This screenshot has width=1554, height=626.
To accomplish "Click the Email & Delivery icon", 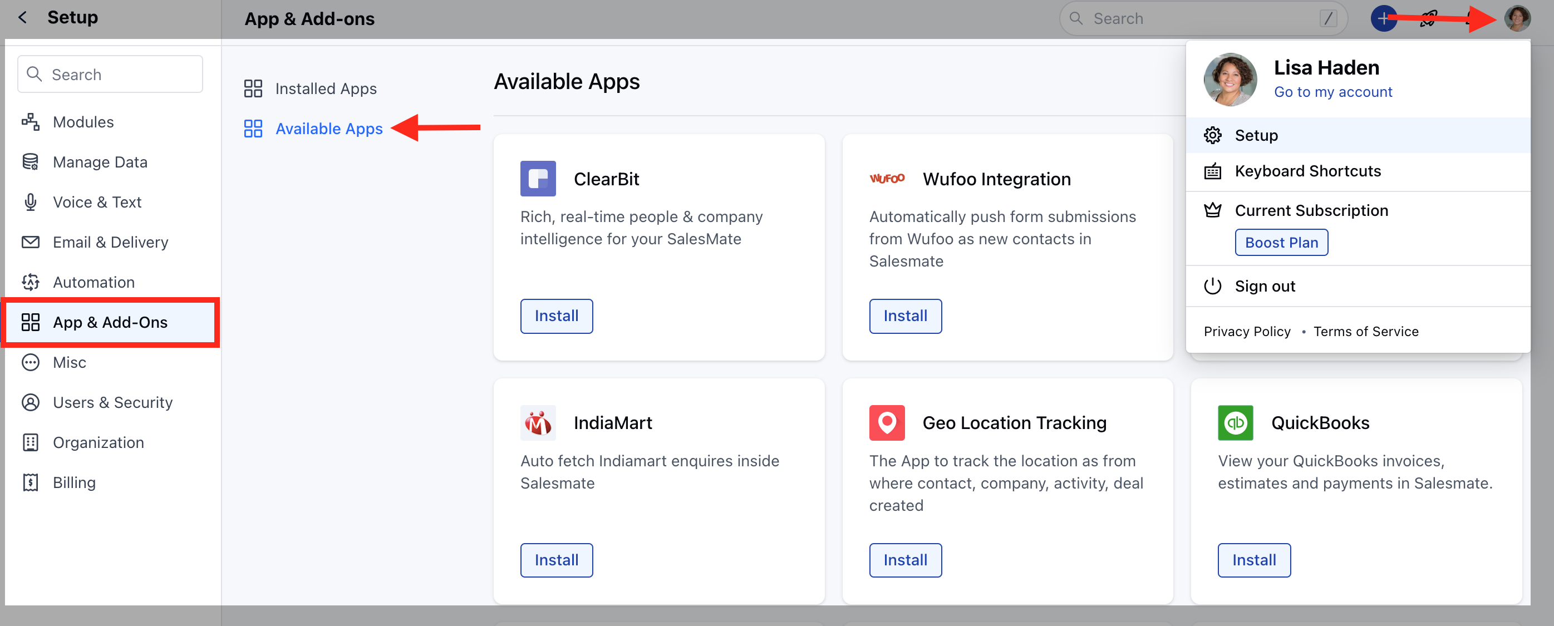I will [31, 242].
